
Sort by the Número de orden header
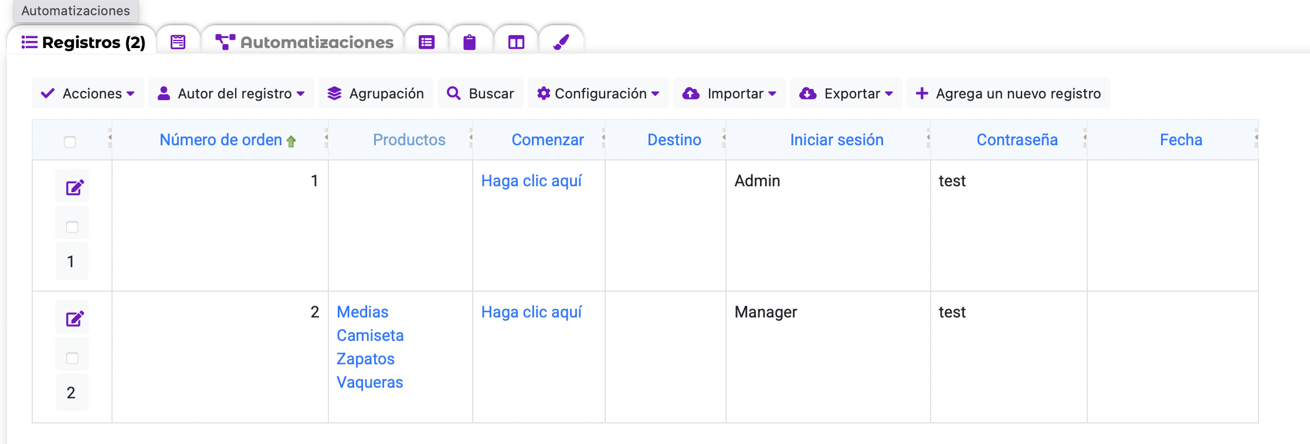[220, 140]
